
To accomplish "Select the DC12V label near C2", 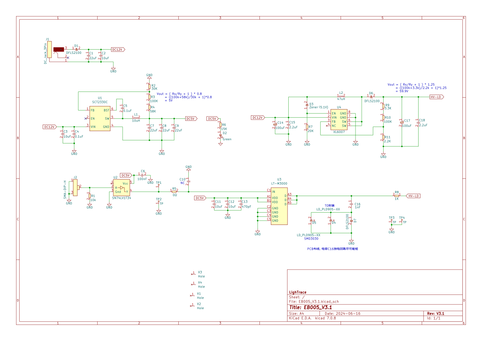I will point(118,50).
